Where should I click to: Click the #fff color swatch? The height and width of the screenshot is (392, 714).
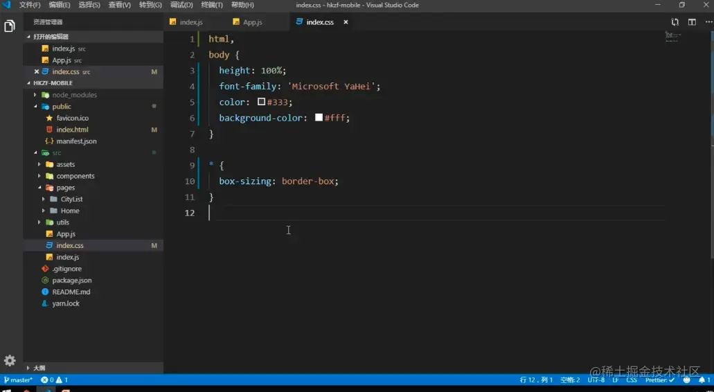pyautogui.click(x=319, y=118)
